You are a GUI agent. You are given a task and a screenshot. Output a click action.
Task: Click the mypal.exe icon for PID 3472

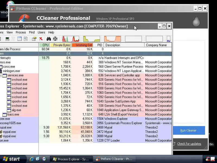pos(1,132)
